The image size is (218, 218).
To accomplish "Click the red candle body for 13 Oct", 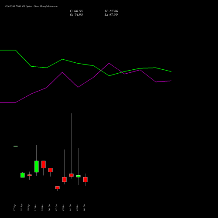I will coord(65,180).
